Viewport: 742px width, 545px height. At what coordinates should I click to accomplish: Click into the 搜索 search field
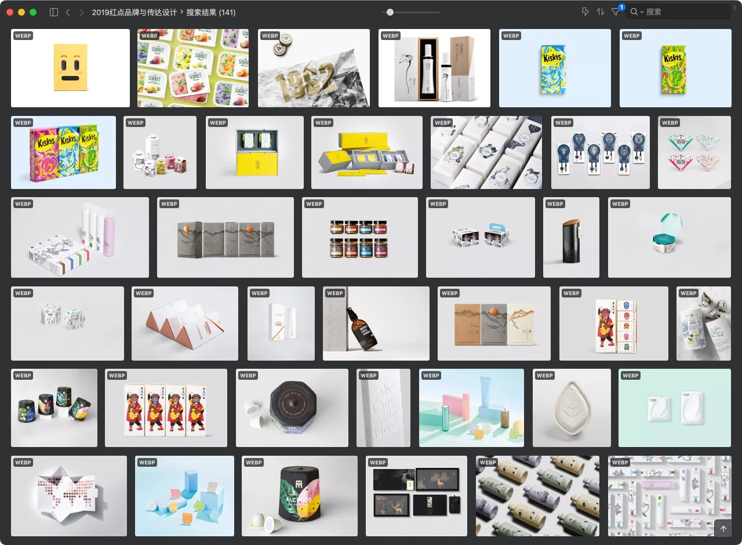click(684, 12)
